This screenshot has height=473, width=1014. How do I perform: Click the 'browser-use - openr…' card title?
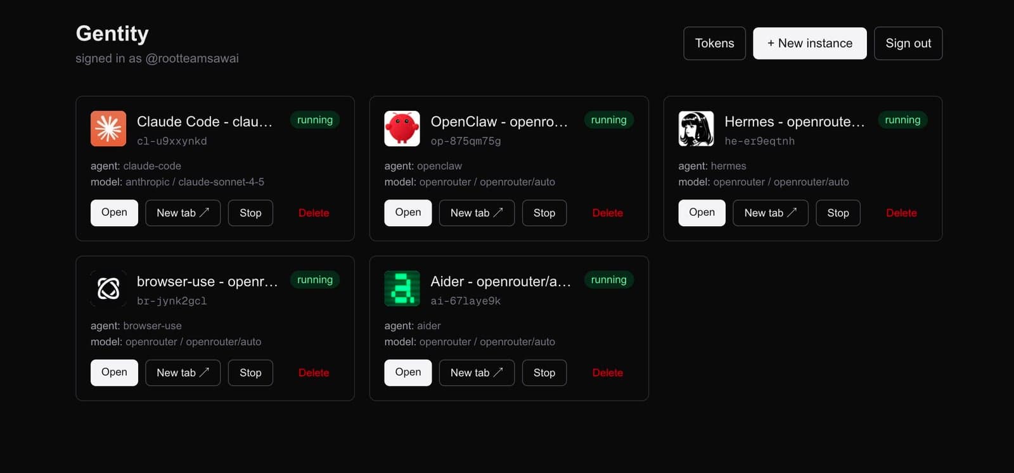click(x=207, y=281)
